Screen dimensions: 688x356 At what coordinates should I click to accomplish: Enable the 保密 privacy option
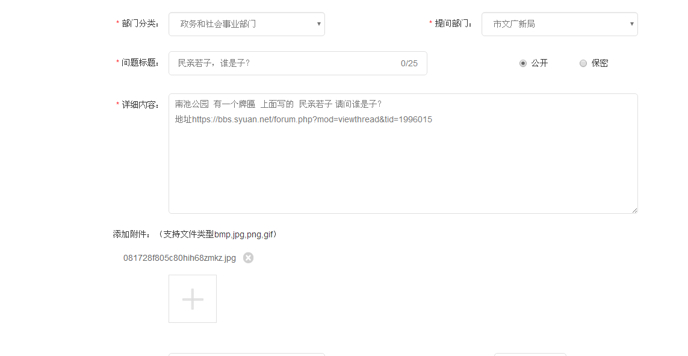click(x=583, y=63)
